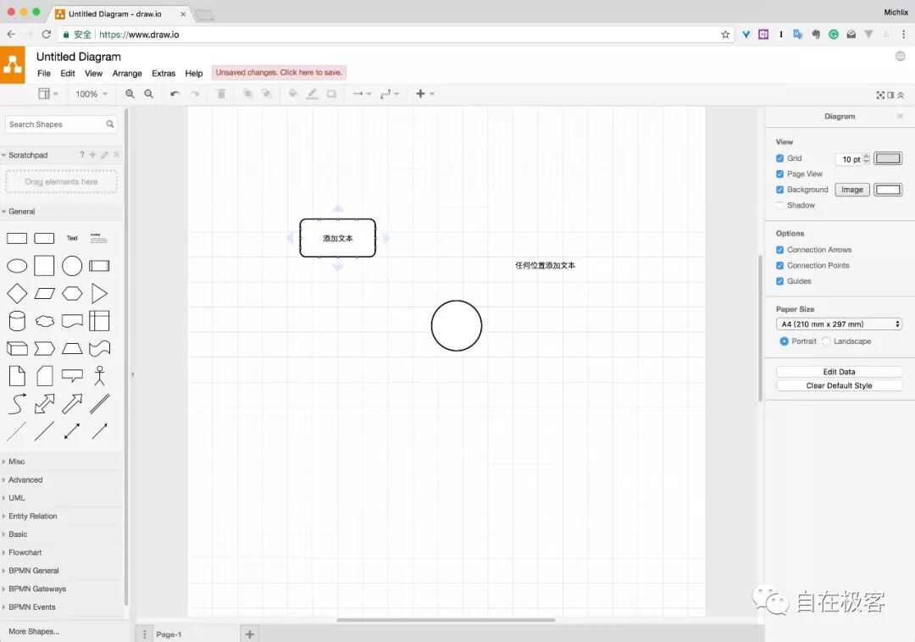Click the Zoom In magnifier icon
This screenshot has height=642, width=915.
[x=130, y=94]
